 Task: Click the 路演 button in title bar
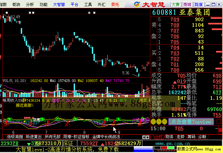pos(199,5)
